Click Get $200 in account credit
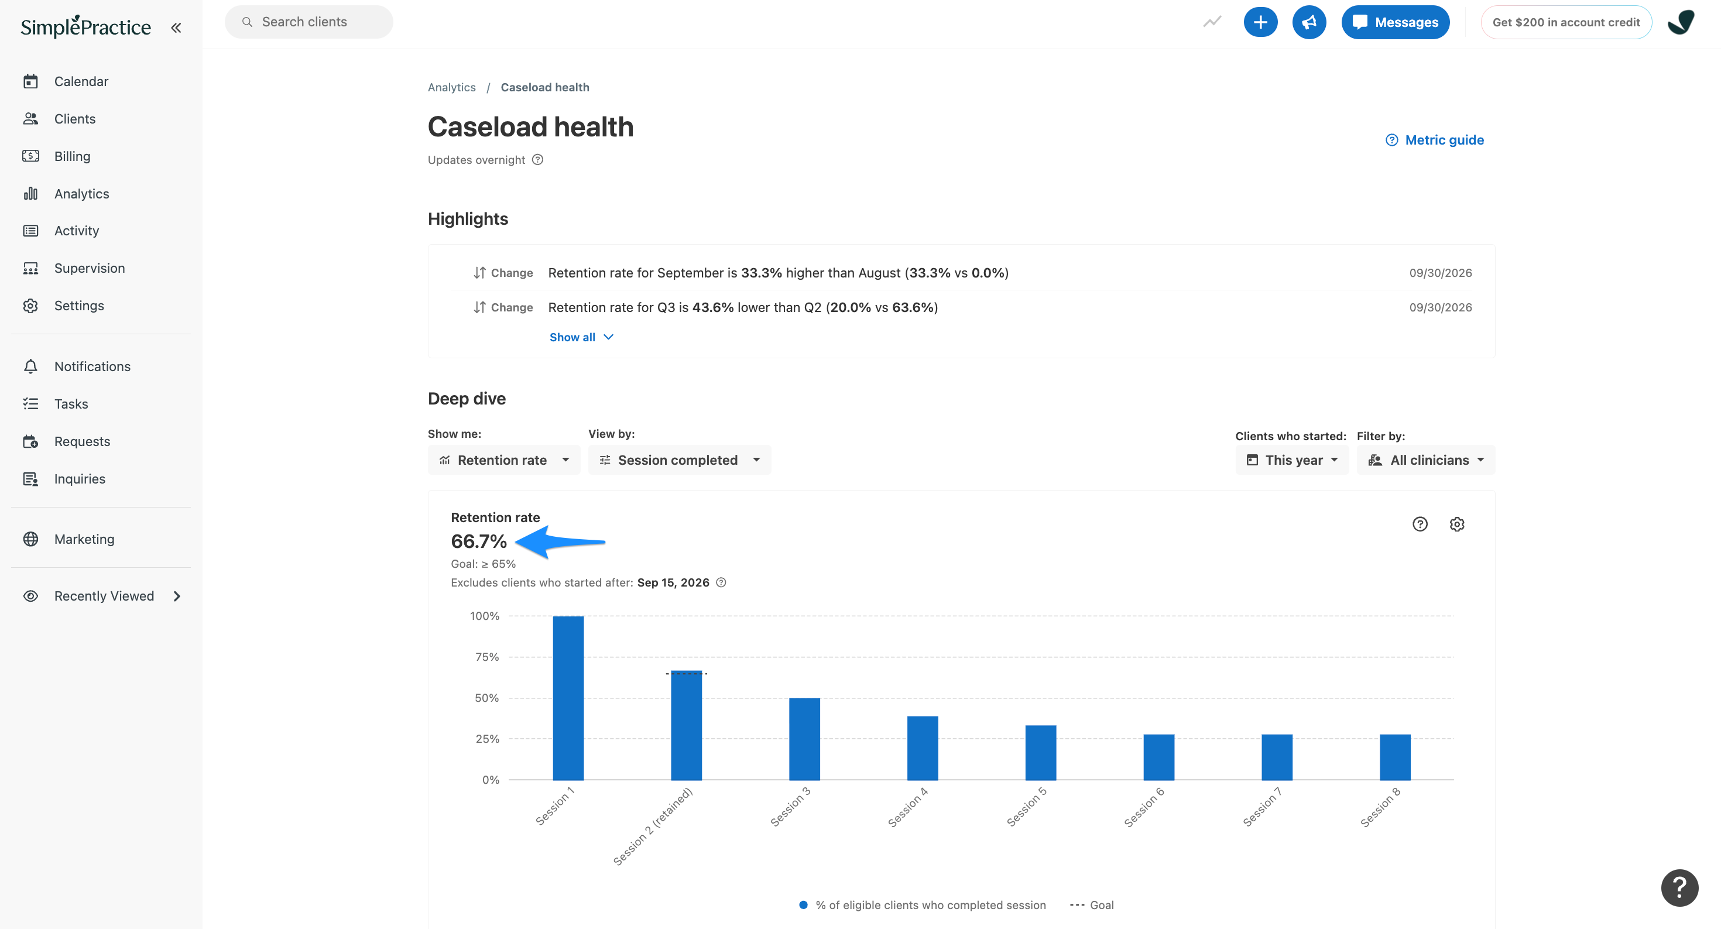This screenshot has height=929, width=1721. [x=1565, y=22]
